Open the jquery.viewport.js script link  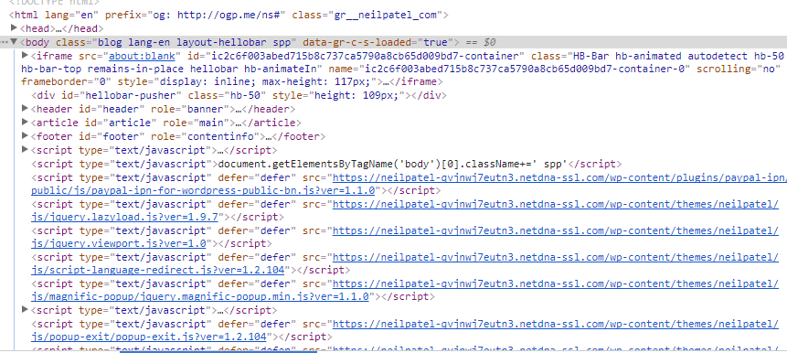119,244
